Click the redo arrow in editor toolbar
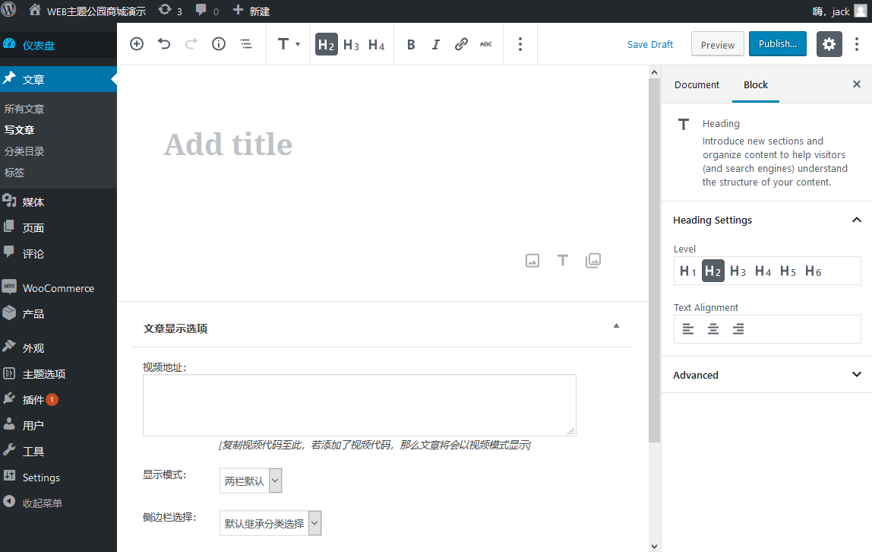This screenshot has width=872, height=552. (x=191, y=43)
